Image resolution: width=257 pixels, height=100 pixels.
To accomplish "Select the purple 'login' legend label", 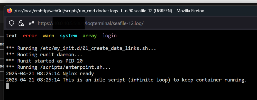I will coord(110,36).
